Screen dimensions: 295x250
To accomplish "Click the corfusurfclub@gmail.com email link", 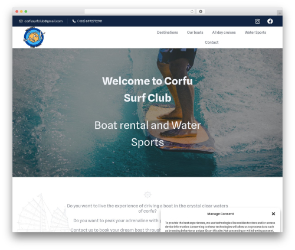I will [44, 21].
